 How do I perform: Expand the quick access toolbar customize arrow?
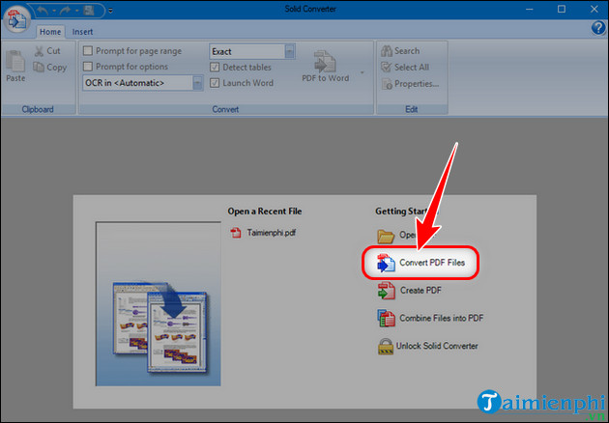(111, 11)
